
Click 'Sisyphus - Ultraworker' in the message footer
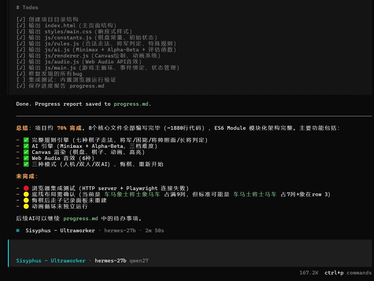coord(60,230)
